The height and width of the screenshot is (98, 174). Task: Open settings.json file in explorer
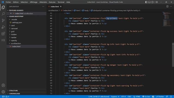(26, 22)
